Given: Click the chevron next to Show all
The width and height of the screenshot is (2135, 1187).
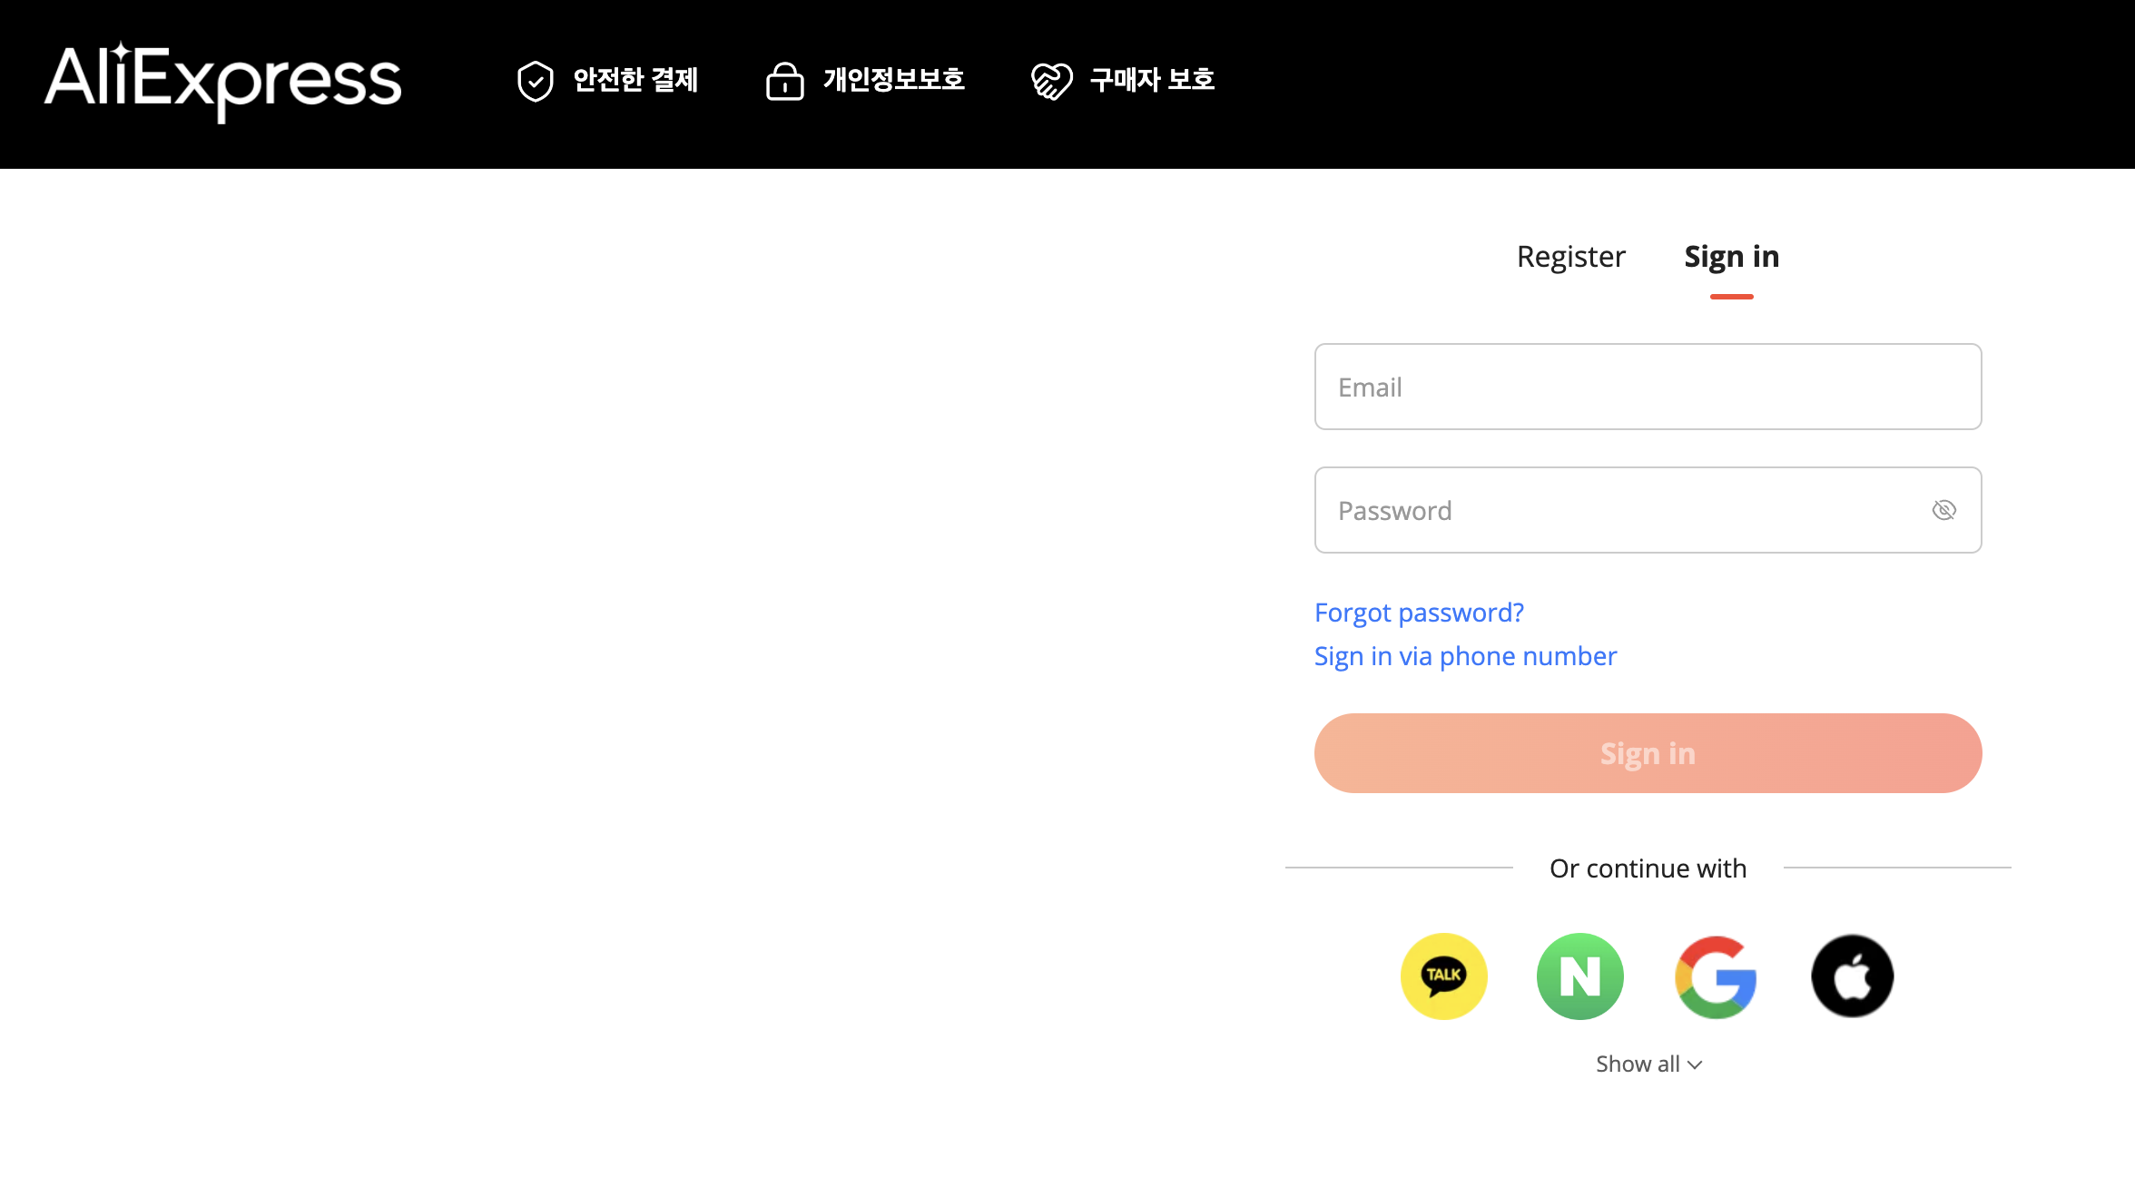Looking at the screenshot, I should tap(1695, 1064).
